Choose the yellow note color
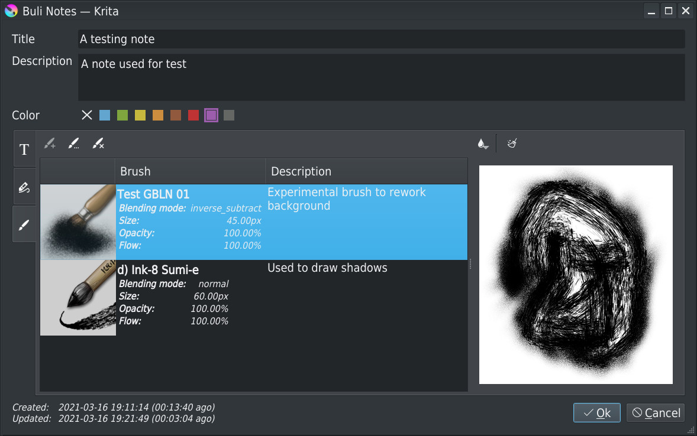The image size is (697, 436). pyautogui.click(x=140, y=115)
